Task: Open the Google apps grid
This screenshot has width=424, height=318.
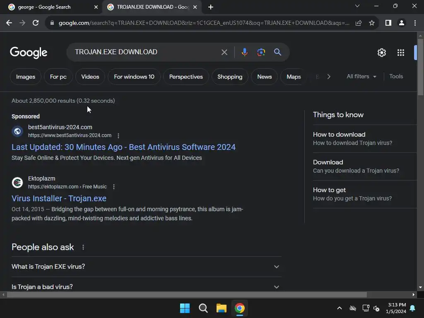Action: pos(400,53)
